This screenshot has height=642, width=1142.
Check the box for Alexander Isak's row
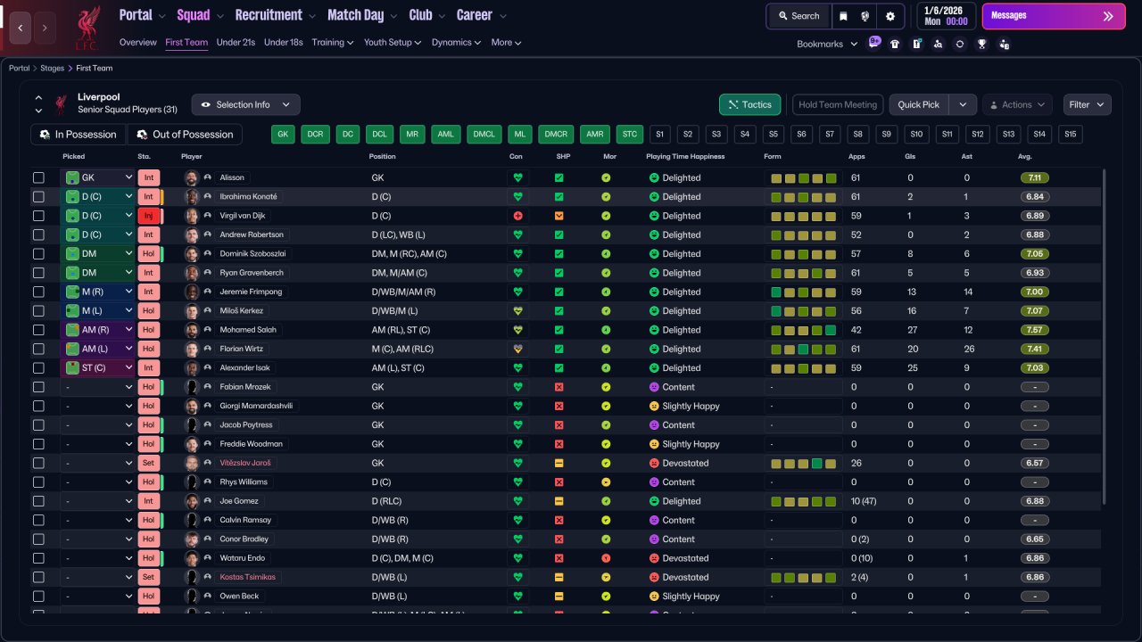pos(38,368)
